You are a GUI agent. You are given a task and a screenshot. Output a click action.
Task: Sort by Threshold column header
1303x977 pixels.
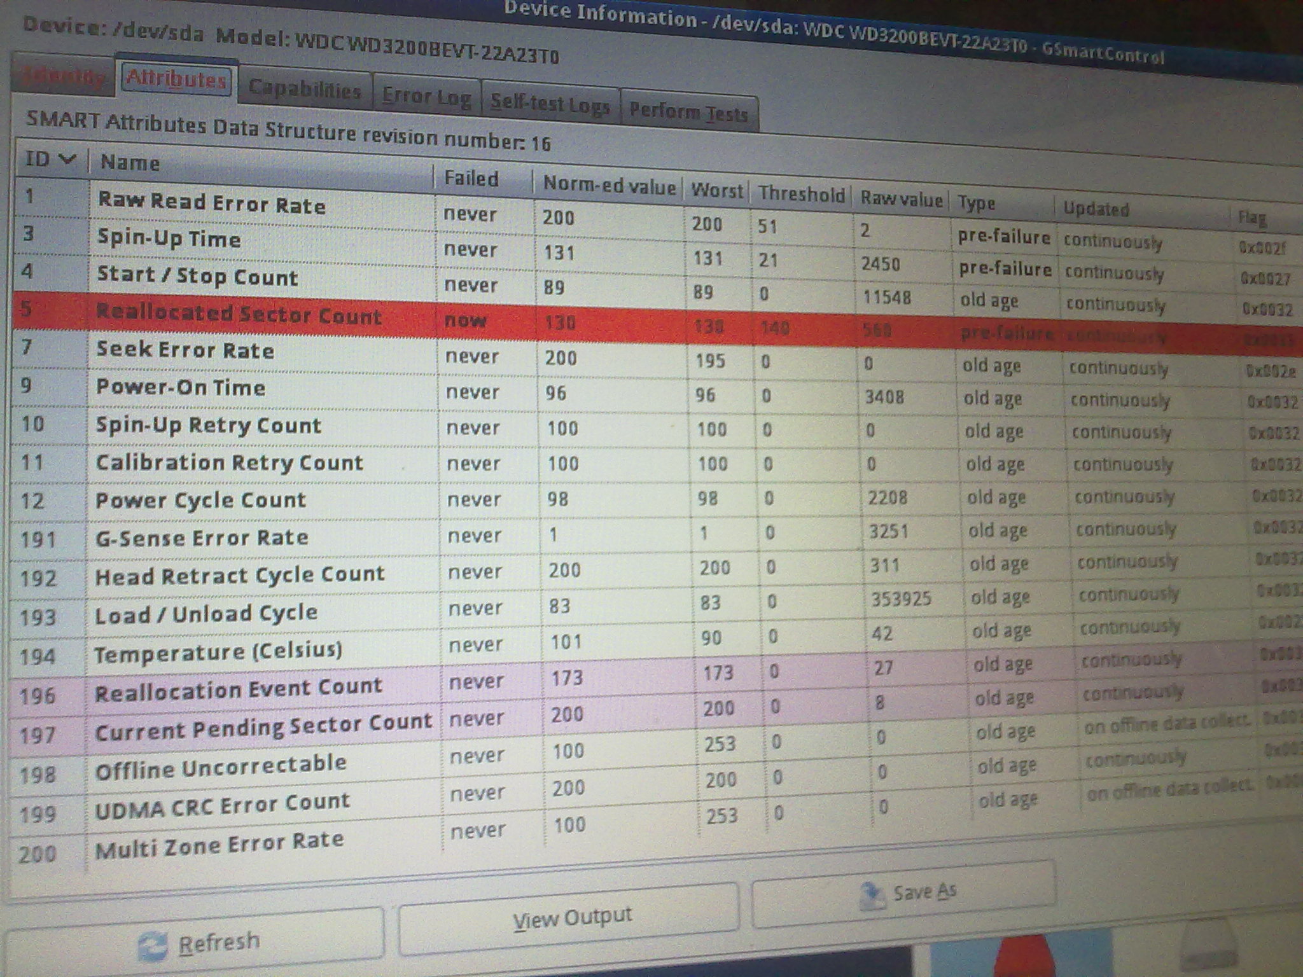(801, 194)
